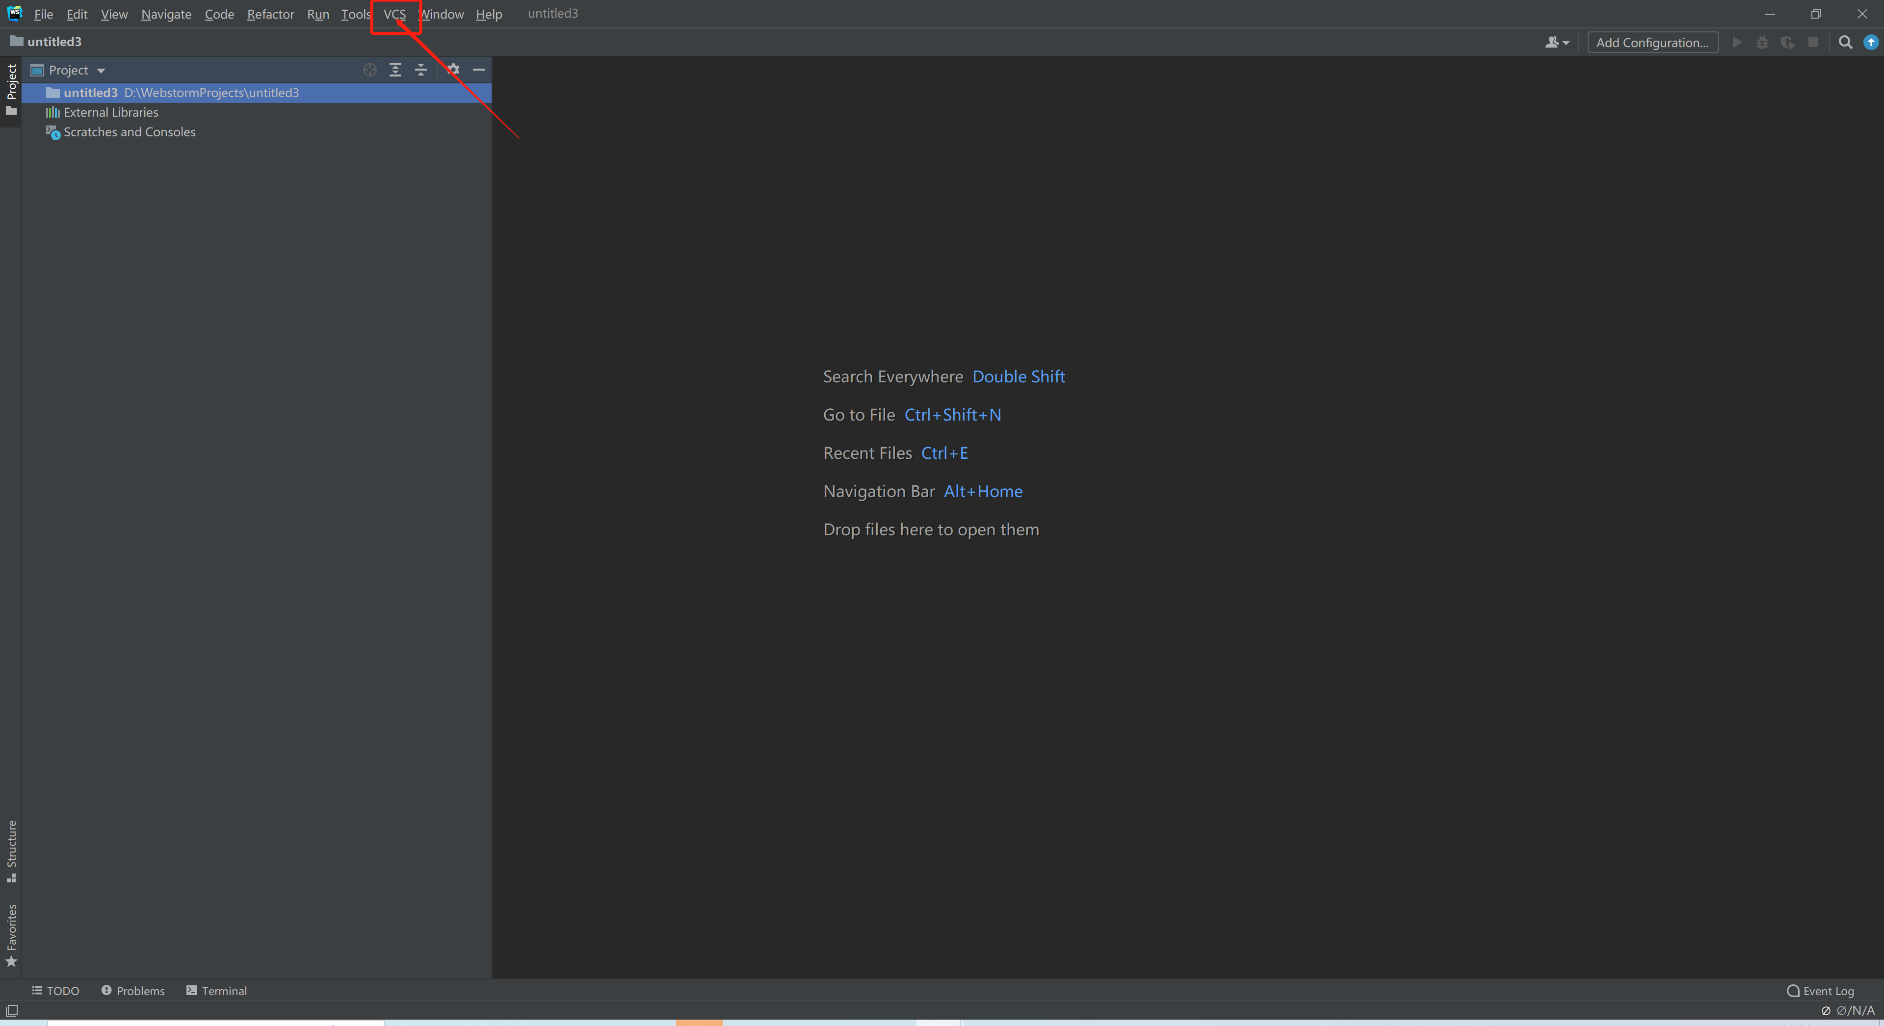
Task: Run the current configuration with the play icon
Action: (1738, 42)
